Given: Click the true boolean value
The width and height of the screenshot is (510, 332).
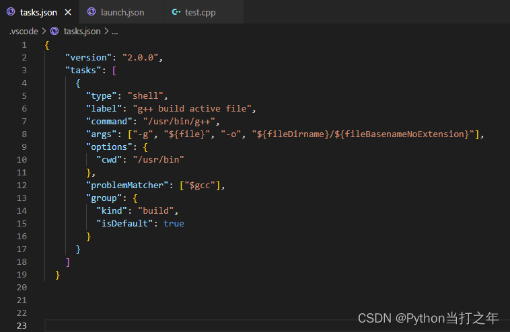Looking at the screenshot, I should (x=174, y=224).
